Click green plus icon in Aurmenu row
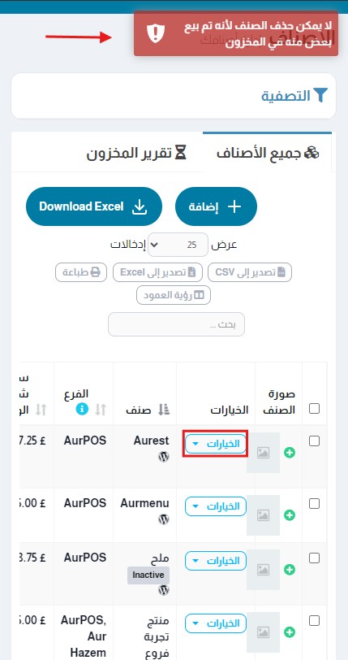Screen dimensions: 348x660 click(x=289, y=515)
